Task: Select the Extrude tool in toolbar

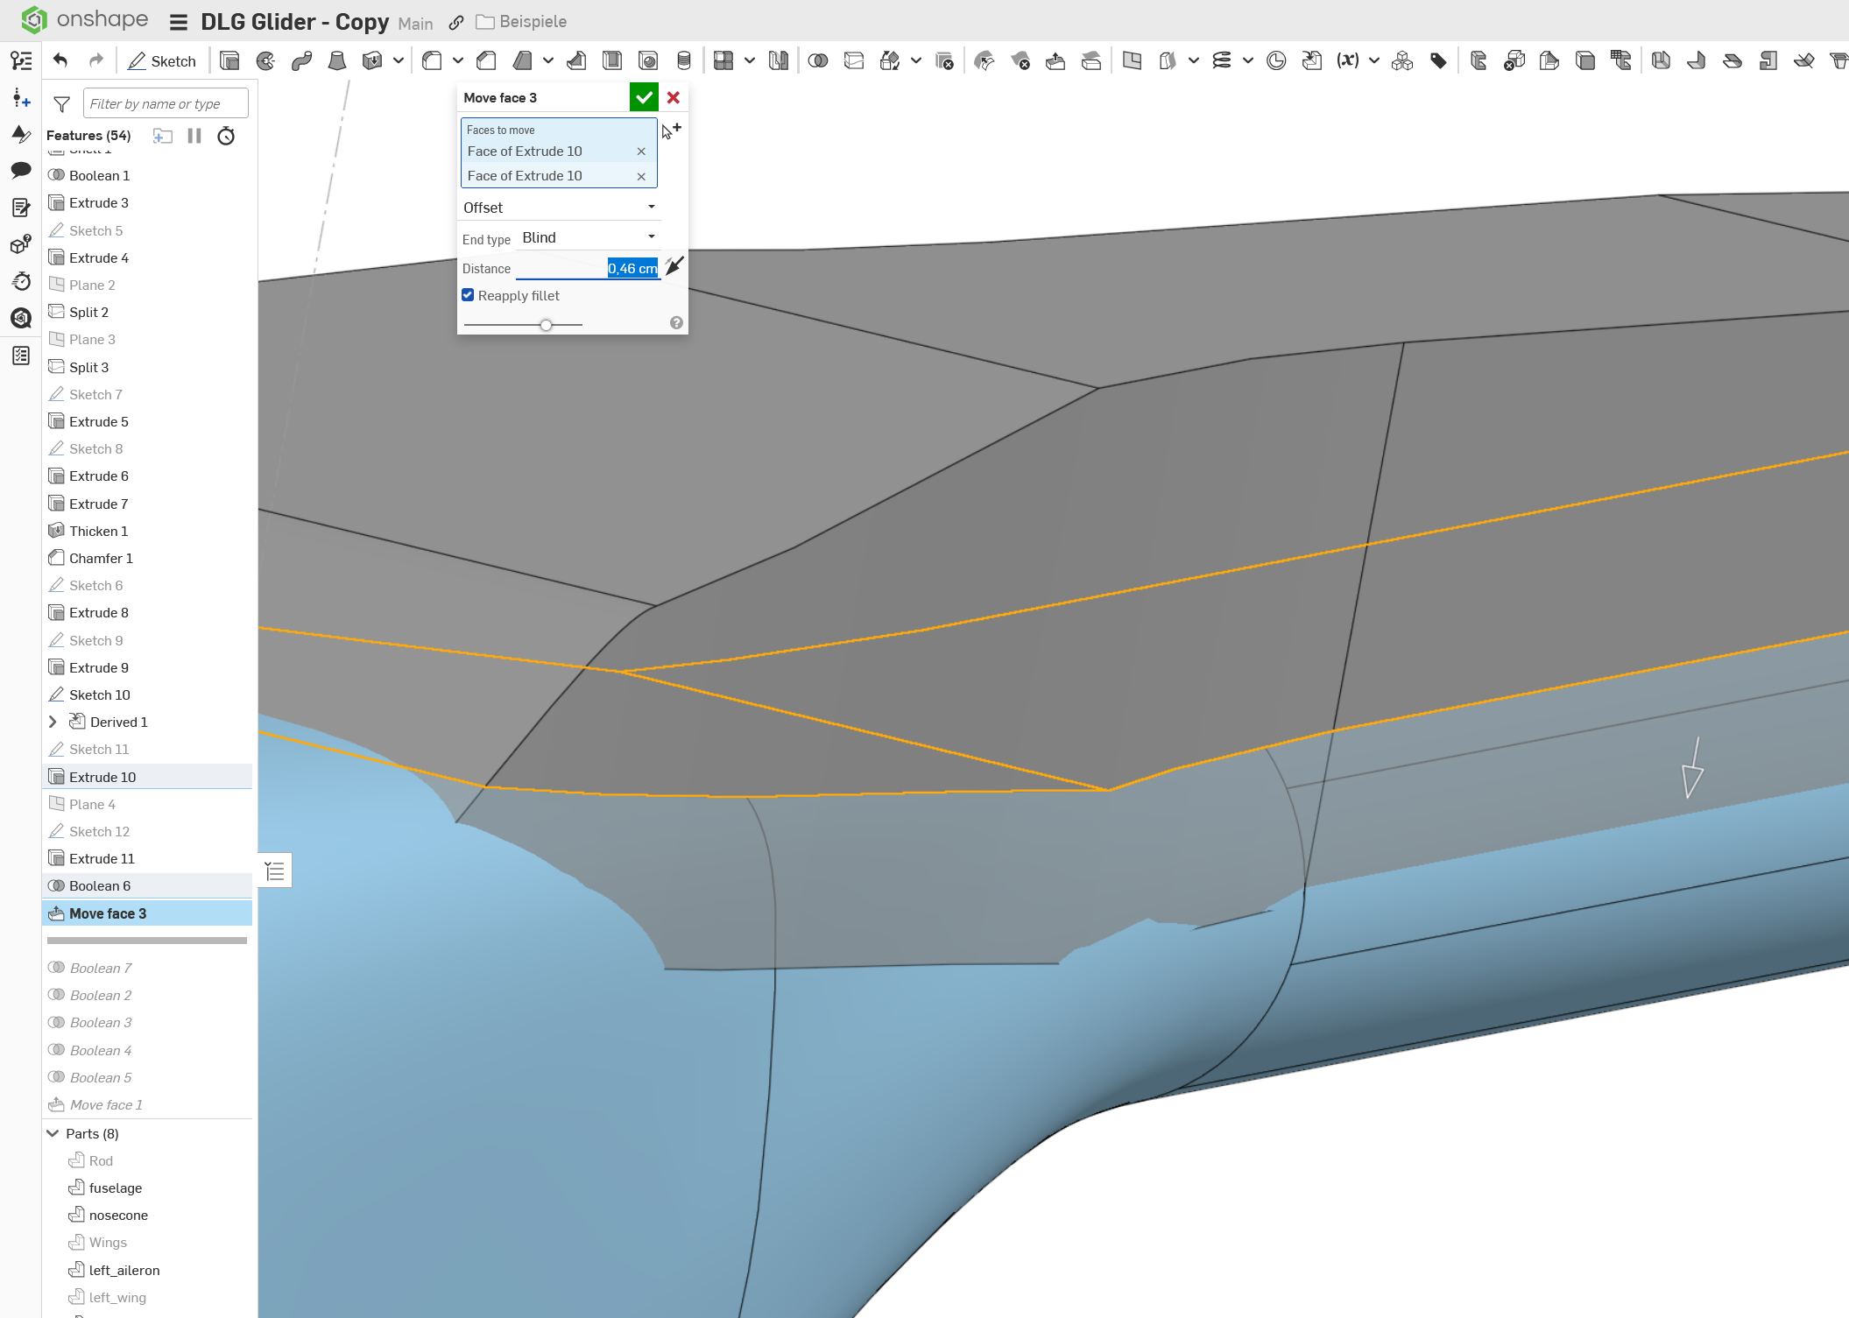Action: pyautogui.click(x=229, y=60)
